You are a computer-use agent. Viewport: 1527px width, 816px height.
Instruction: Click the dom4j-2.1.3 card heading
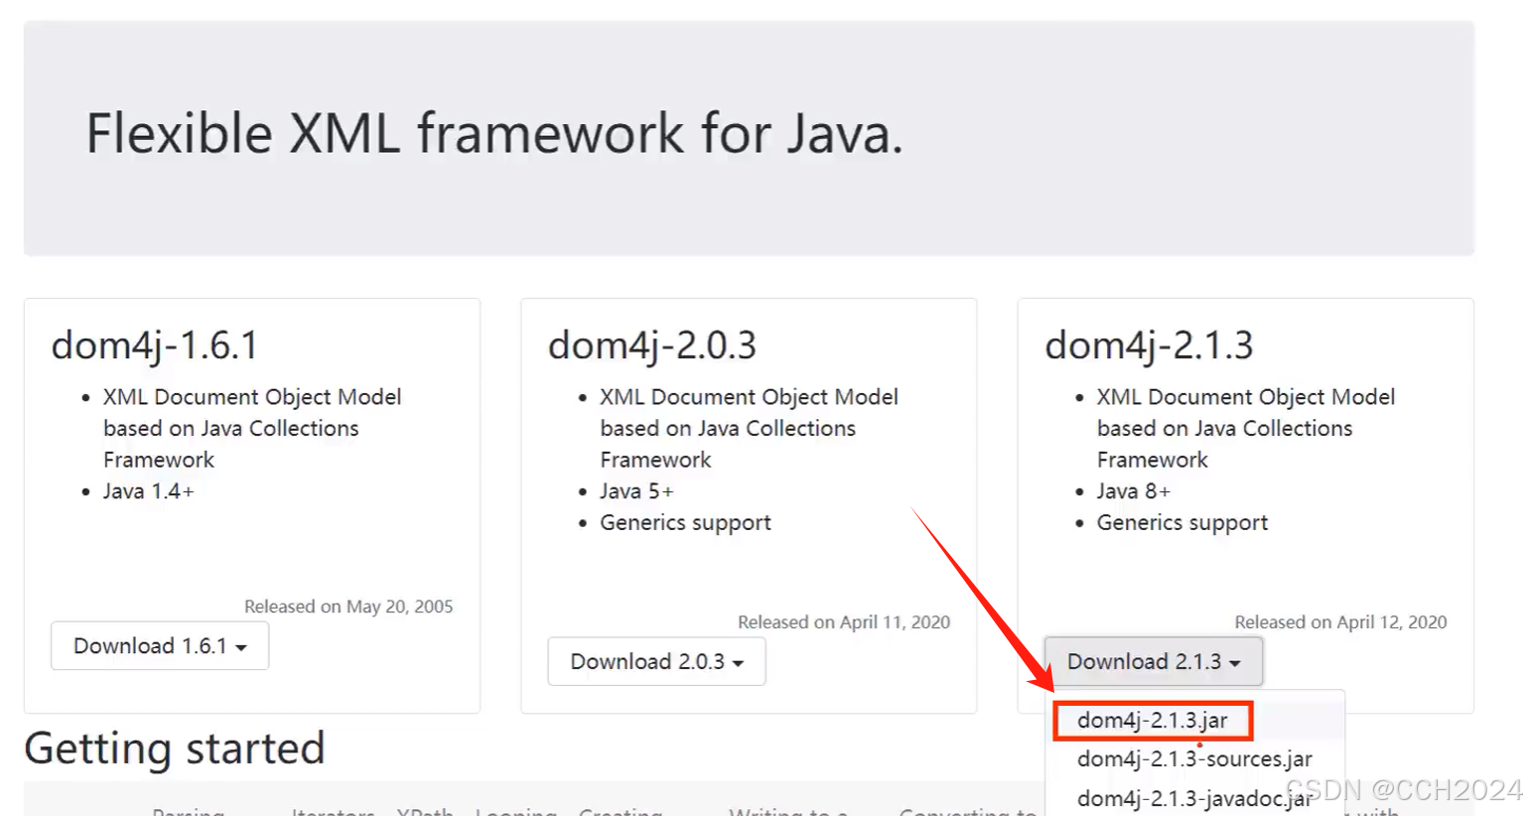tap(1148, 344)
